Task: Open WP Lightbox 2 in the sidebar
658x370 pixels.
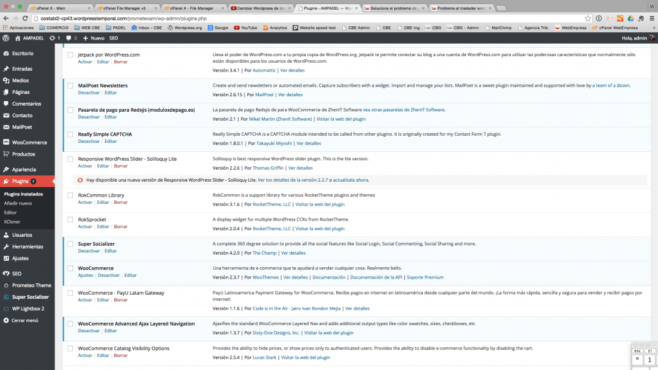Action: point(28,309)
